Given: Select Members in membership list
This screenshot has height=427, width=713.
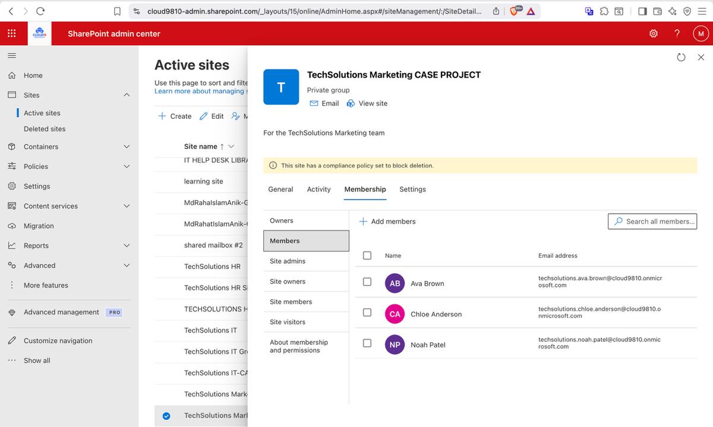Looking at the screenshot, I should (306, 241).
